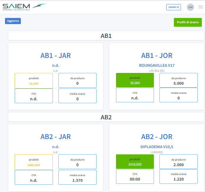Select media oraria 1.370 box

tap(78, 177)
